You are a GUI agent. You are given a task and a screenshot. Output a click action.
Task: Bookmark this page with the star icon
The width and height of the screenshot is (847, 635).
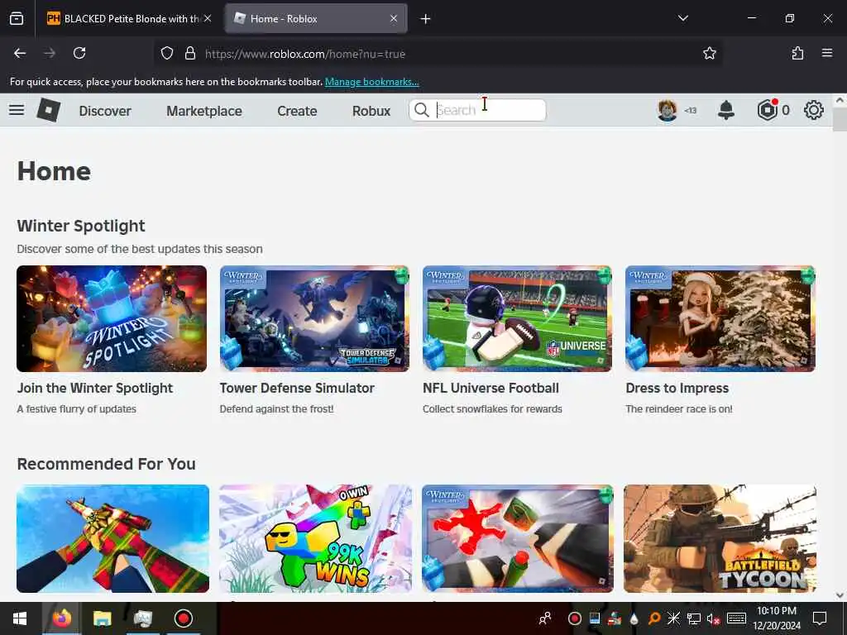(x=709, y=53)
